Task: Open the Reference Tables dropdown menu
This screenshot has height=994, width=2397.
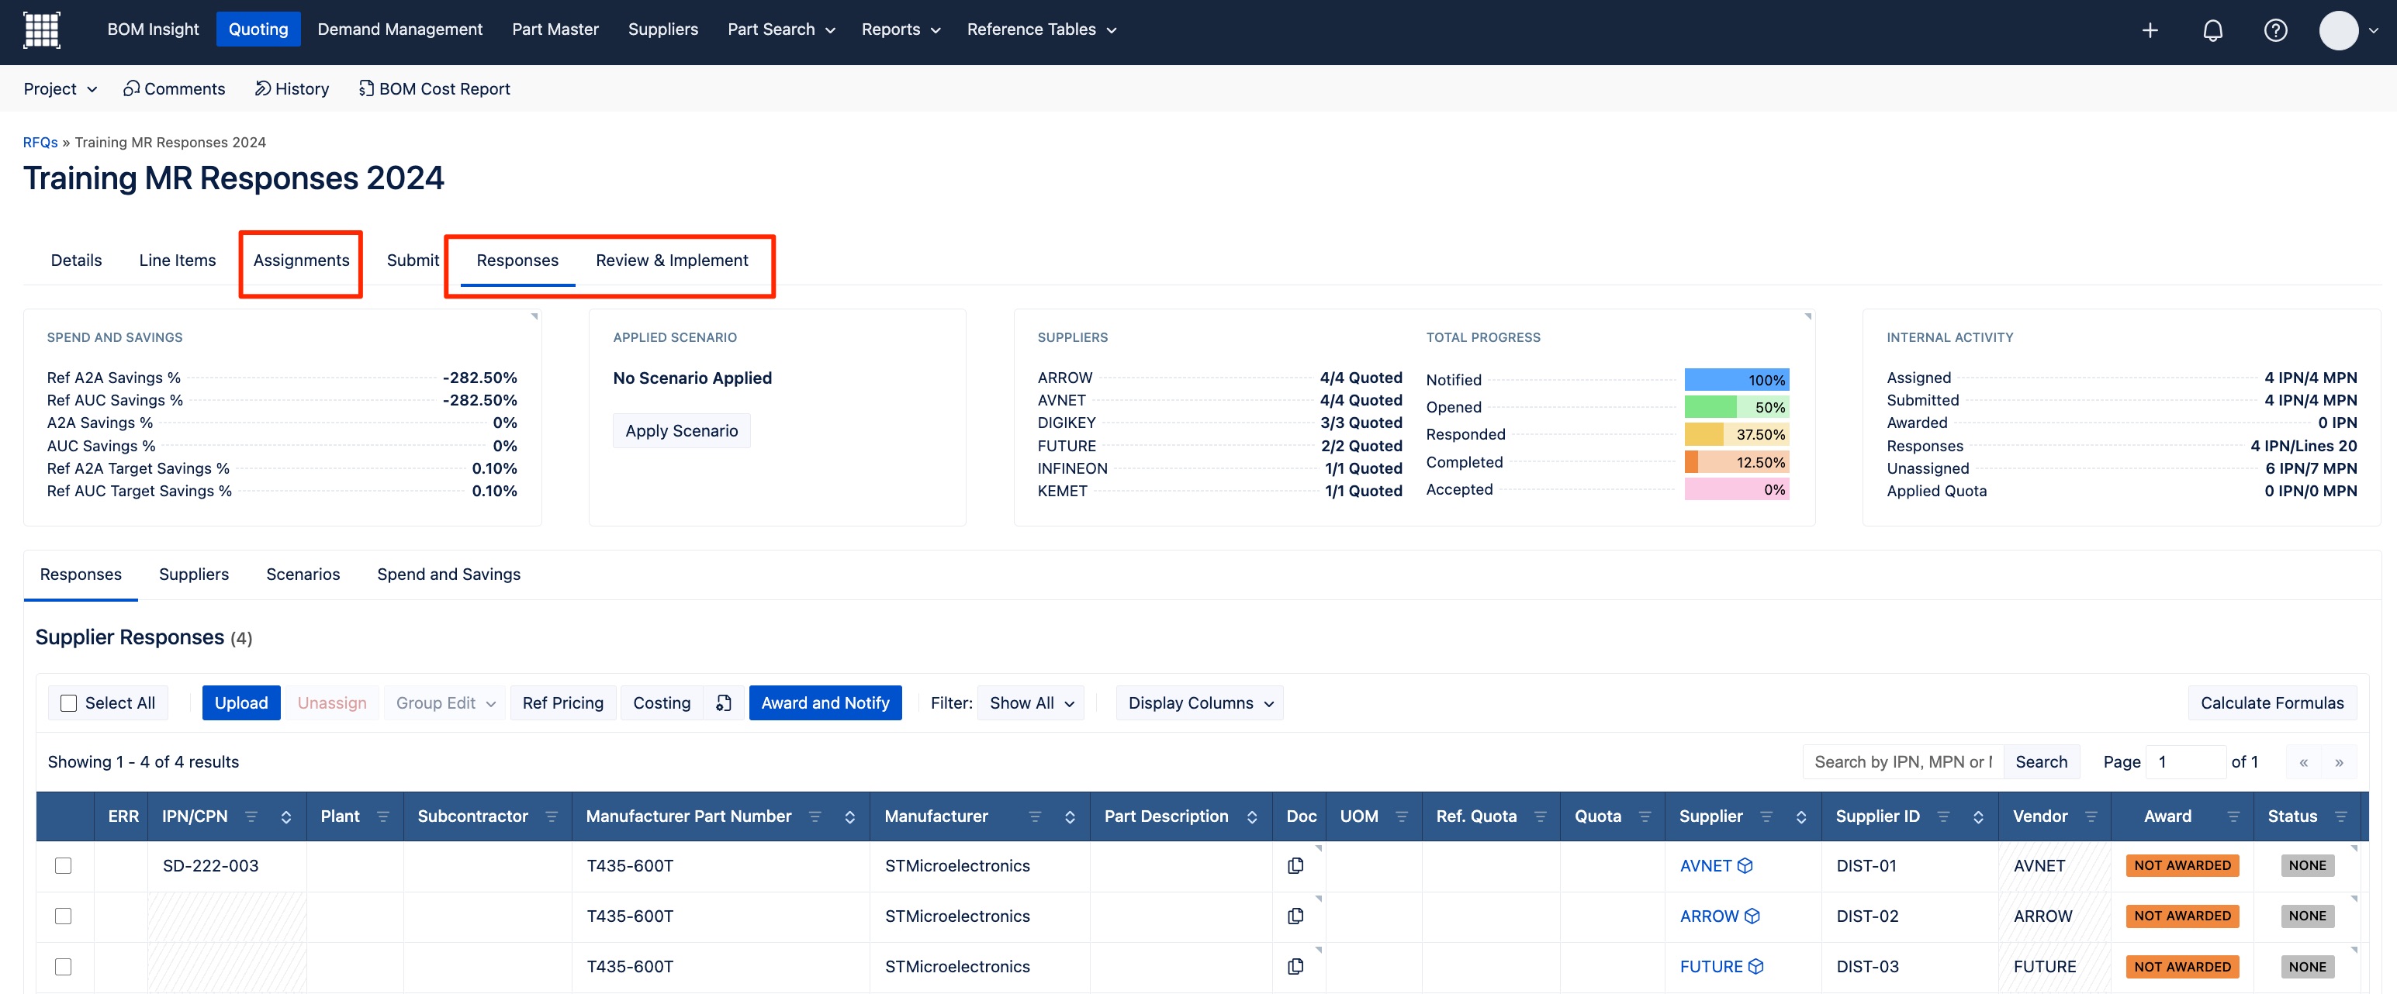Action: 1041,29
